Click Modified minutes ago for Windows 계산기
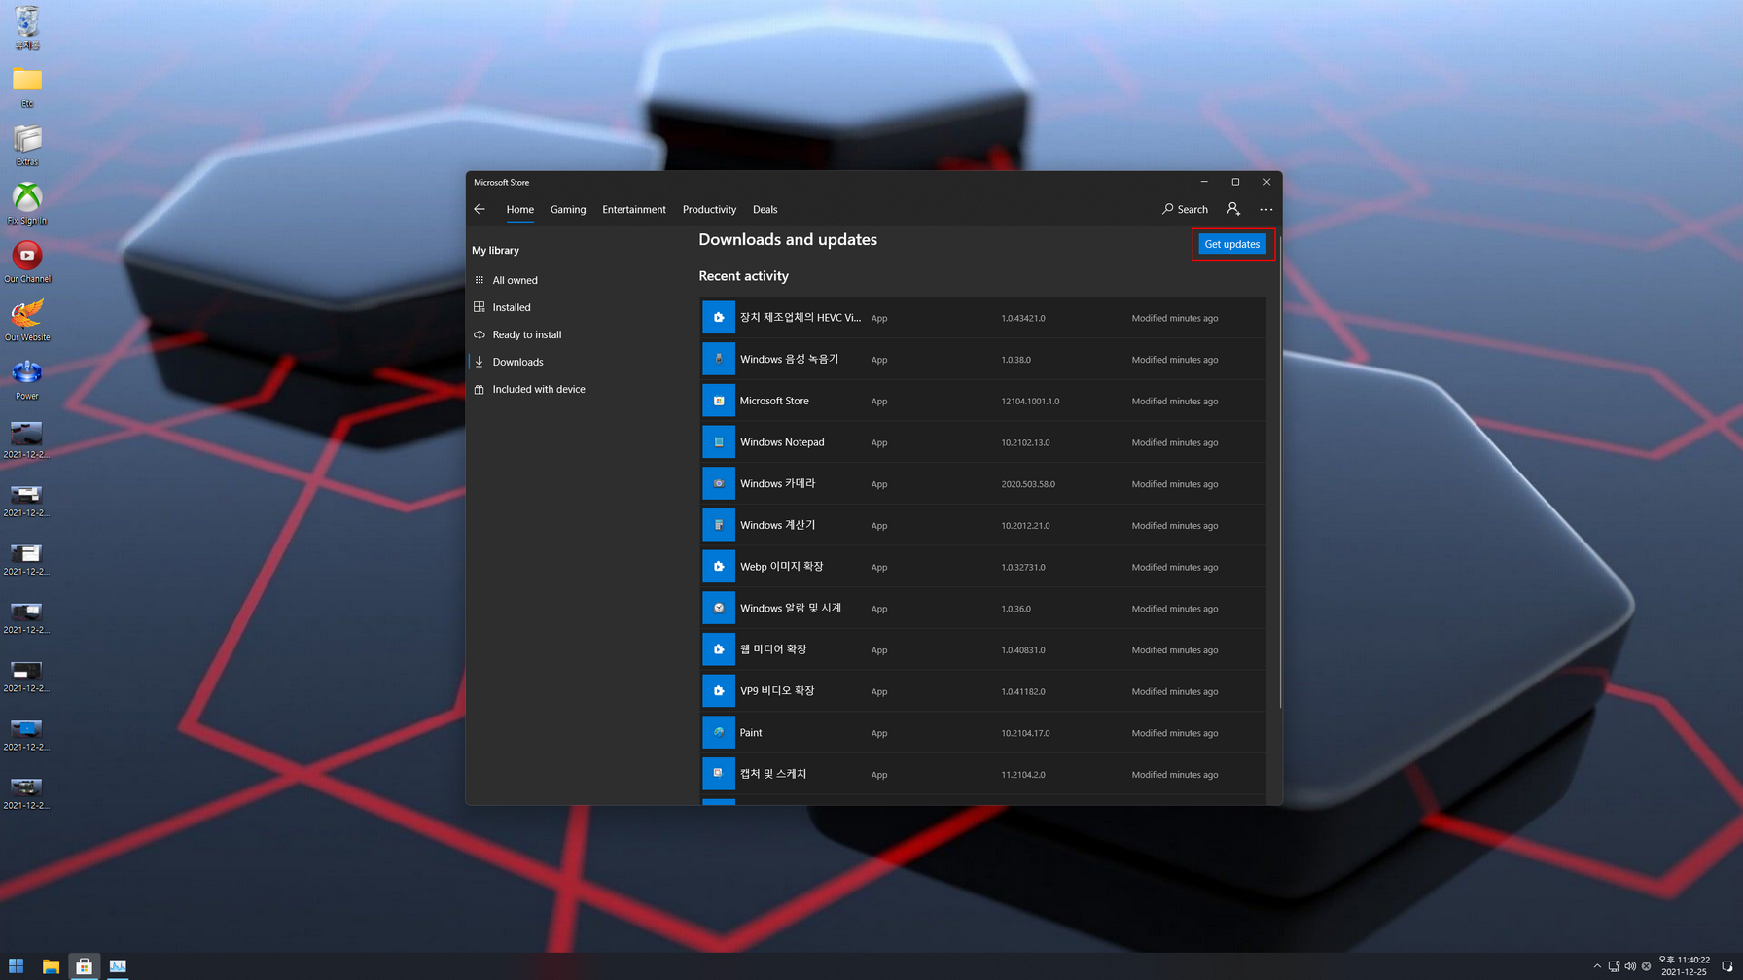The height and width of the screenshot is (980, 1743). point(1174,525)
